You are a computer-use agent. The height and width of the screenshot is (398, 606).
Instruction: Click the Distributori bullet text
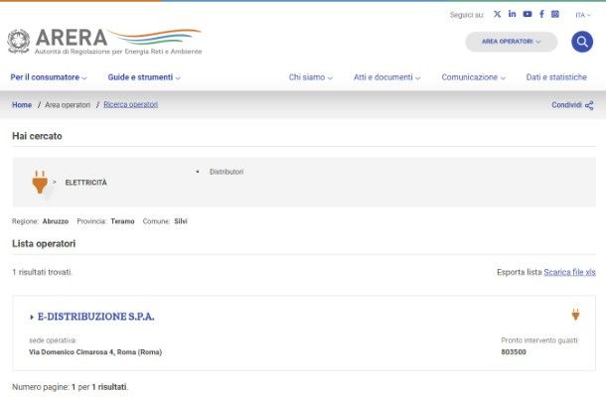(227, 172)
